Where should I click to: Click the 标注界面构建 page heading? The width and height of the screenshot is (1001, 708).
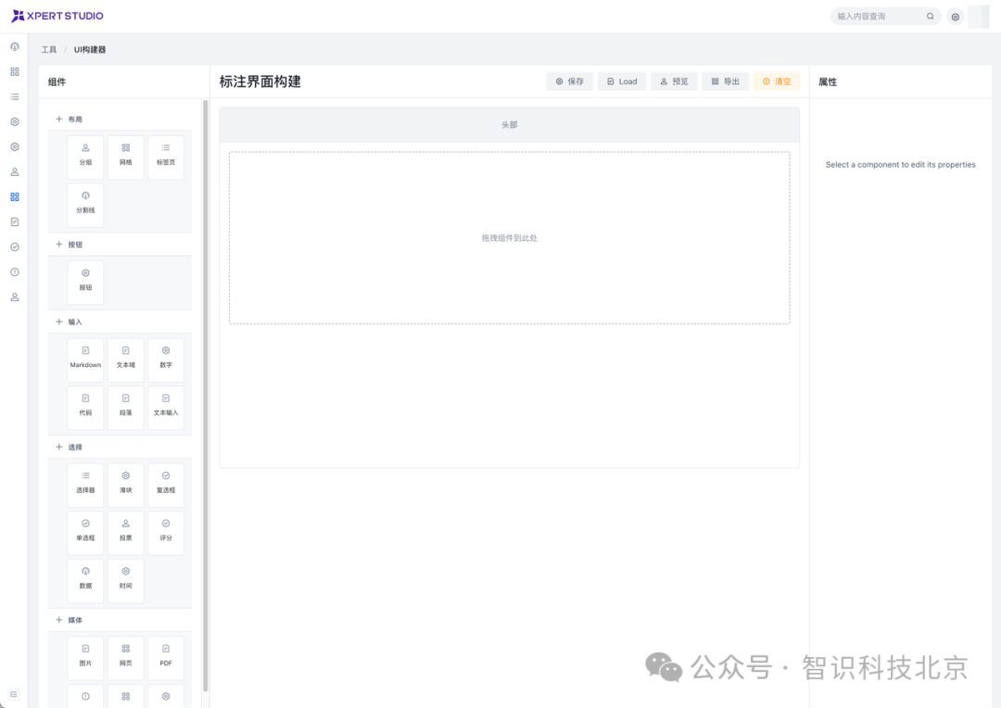260,82
